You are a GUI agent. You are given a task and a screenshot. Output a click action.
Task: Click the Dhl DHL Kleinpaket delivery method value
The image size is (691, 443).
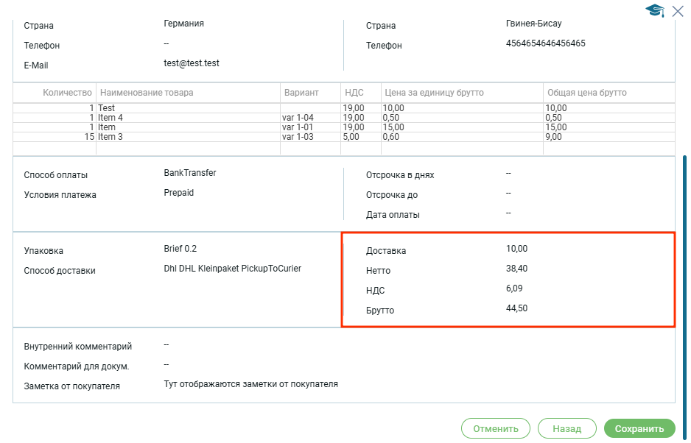[232, 269]
